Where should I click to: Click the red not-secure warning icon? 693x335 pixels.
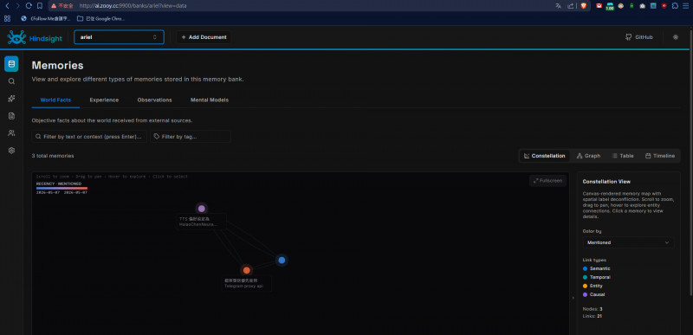coord(54,6)
